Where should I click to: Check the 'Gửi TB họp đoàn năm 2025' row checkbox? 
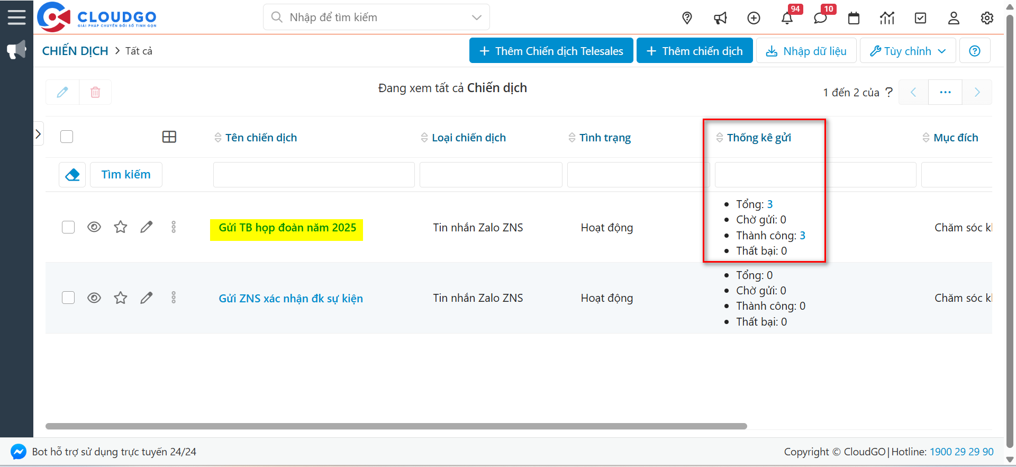(x=68, y=227)
